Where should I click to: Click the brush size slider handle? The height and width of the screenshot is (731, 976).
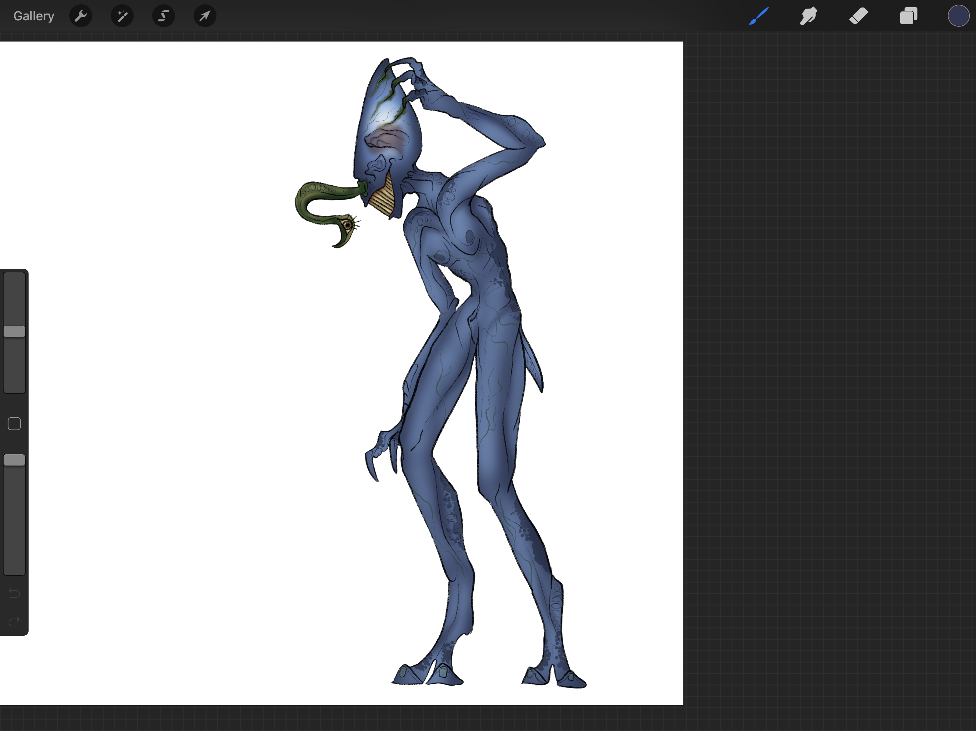click(14, 332)
